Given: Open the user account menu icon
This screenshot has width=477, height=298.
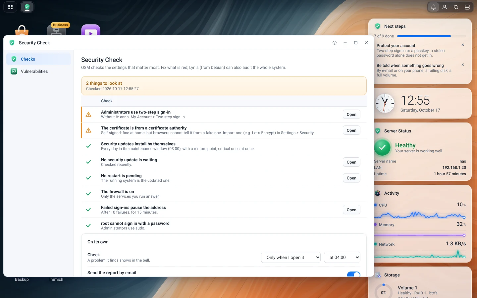Looking at the screenshot, I should [x=445, y=7].
